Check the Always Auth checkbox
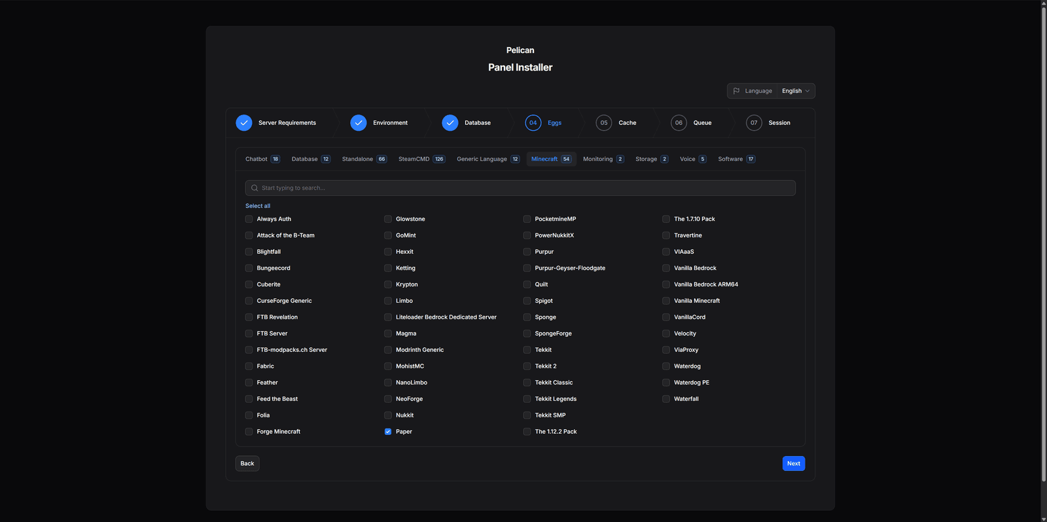 [x=249, y=219]
